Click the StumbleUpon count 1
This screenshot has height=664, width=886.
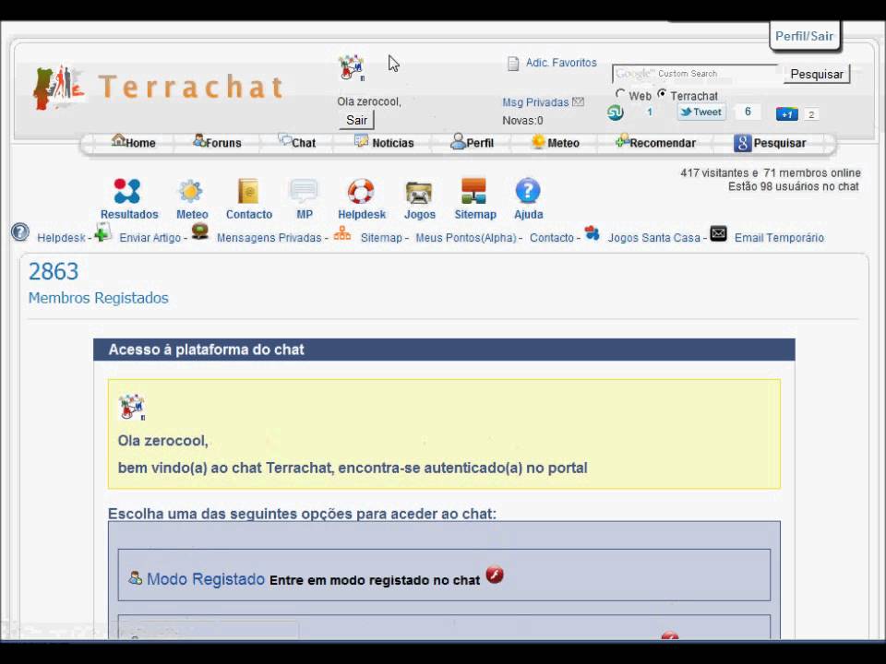[x=649, y=112]
